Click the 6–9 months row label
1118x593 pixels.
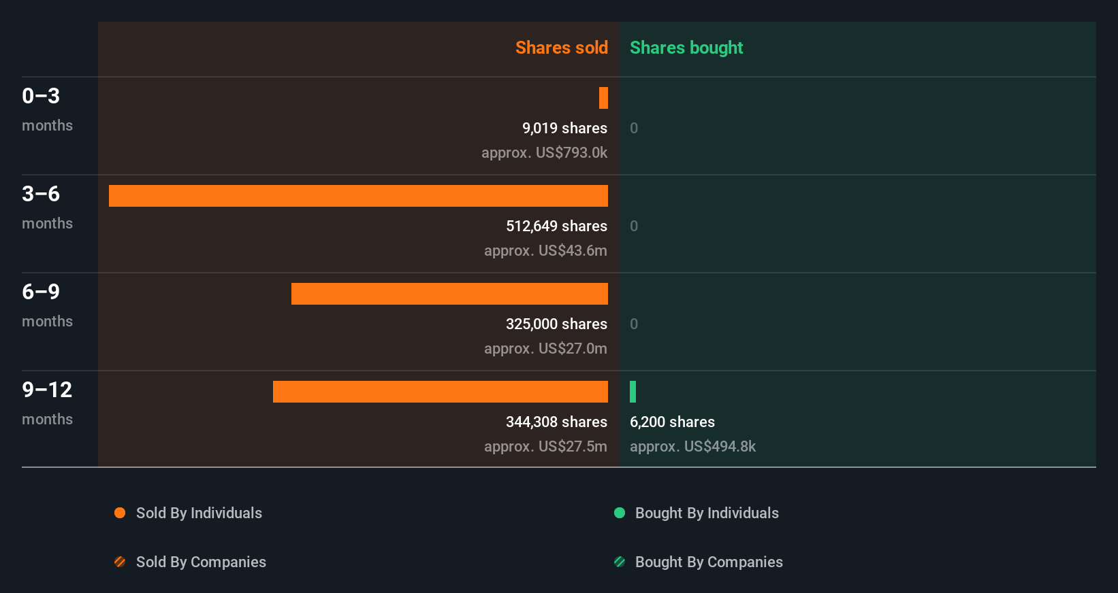coord(47,305)
